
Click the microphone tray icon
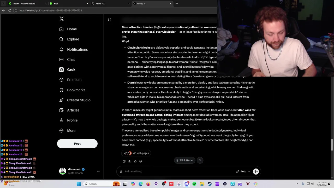303,184
